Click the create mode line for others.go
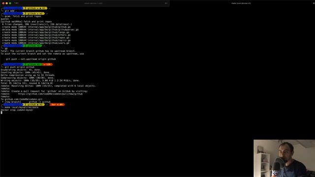 tap(36, 35)
